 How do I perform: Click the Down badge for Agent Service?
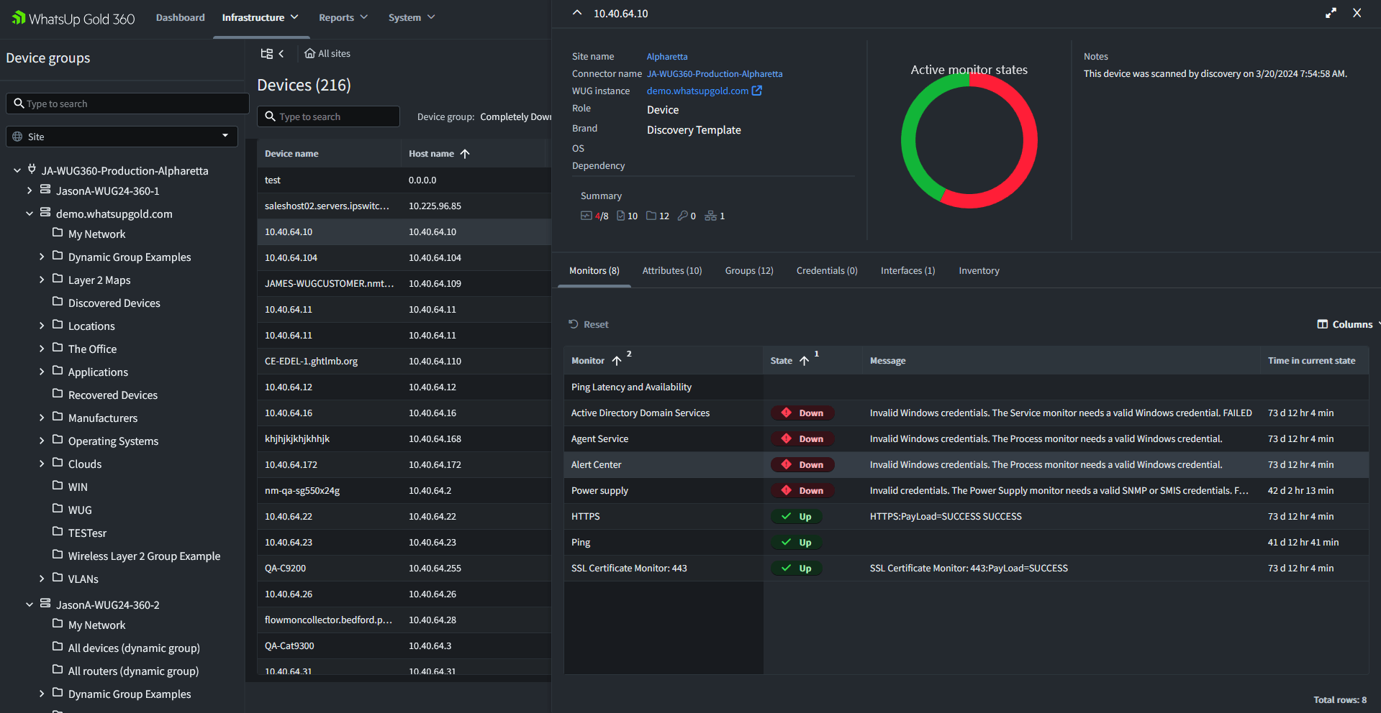pos(802,439)
